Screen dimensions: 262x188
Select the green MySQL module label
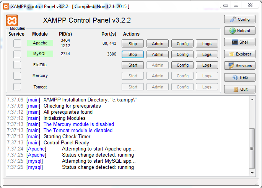point(40,54)
